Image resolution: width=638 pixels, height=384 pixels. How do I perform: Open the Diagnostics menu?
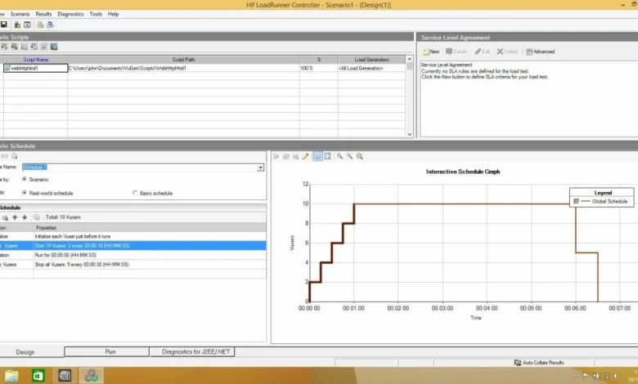pyautogui.click(x=70, y=14)
